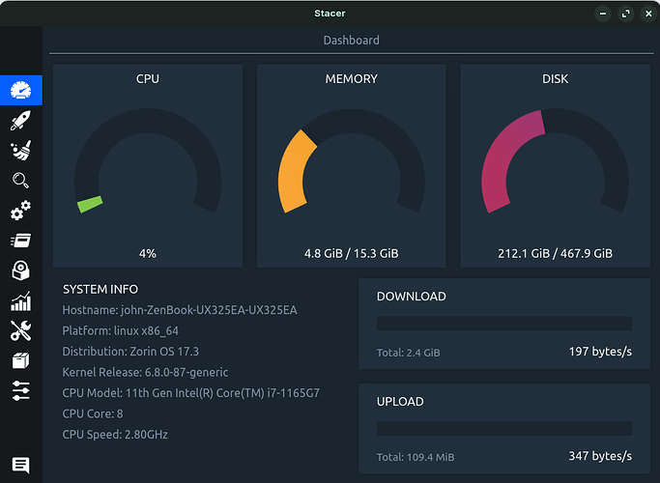Click the Upload progress bar
Screen dimensions: 660x483
[x=503, y=428]
